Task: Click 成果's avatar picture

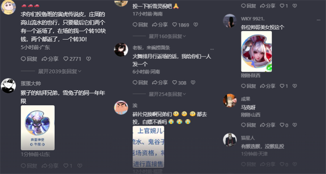Action: pyautogui.click(x=230, y=101)
